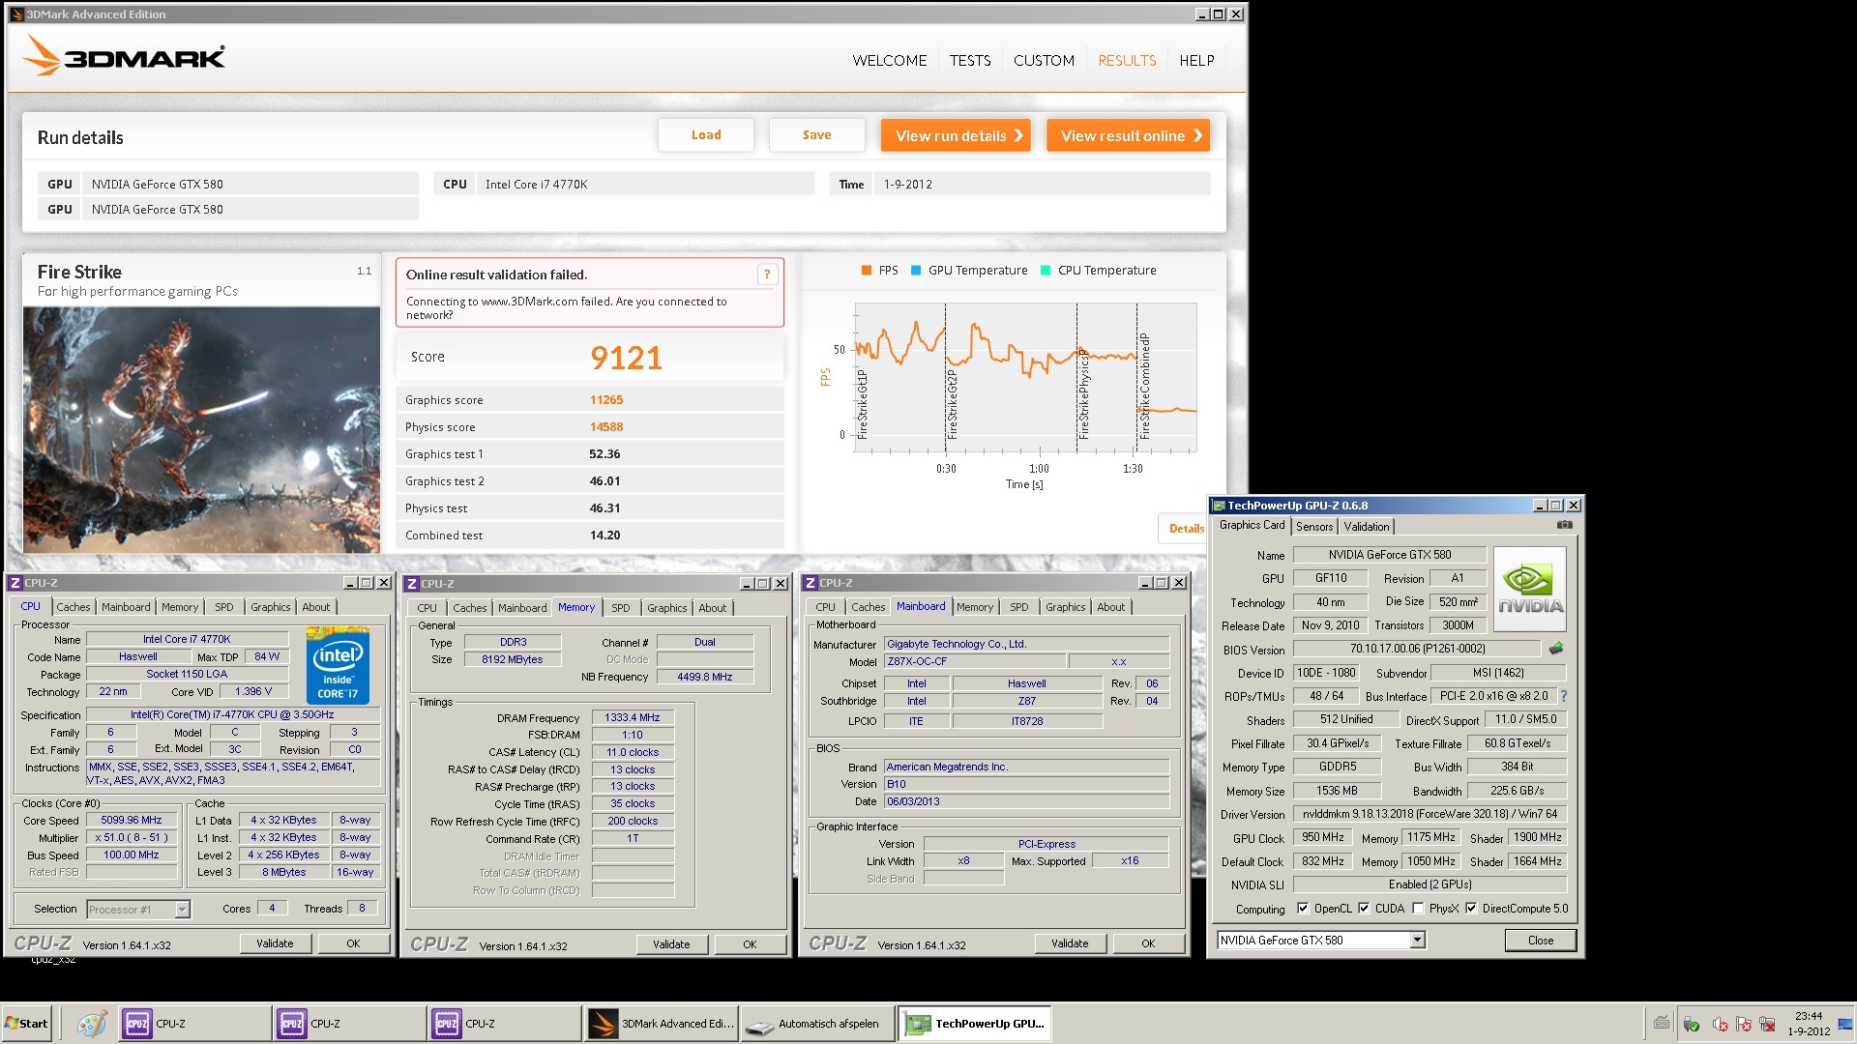Open the SPD tab in the Memory CPU-Z window
1857x1044 pixels.
[621, 608]
